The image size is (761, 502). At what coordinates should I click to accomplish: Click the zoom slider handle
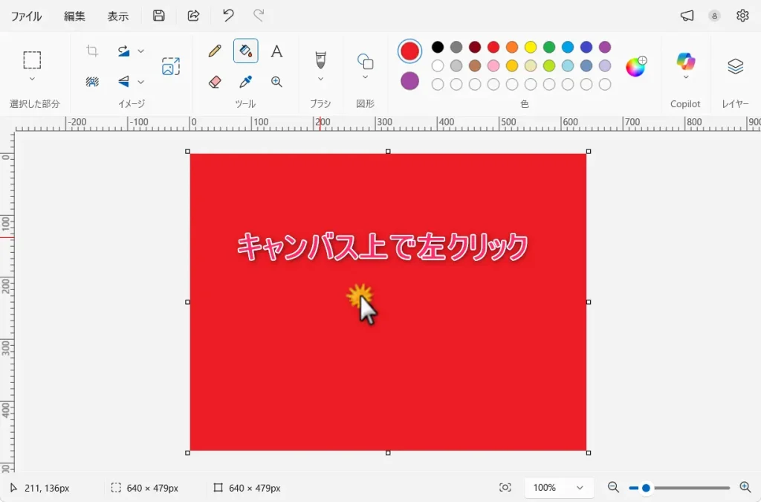[x=646, y=488]
